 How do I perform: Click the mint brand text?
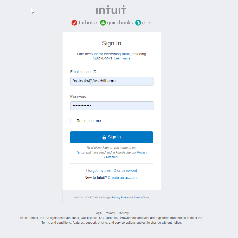pos(147,23)
